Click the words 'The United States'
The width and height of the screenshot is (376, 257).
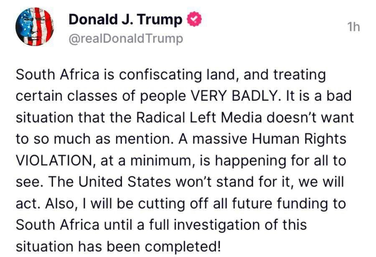pos(109,182)
